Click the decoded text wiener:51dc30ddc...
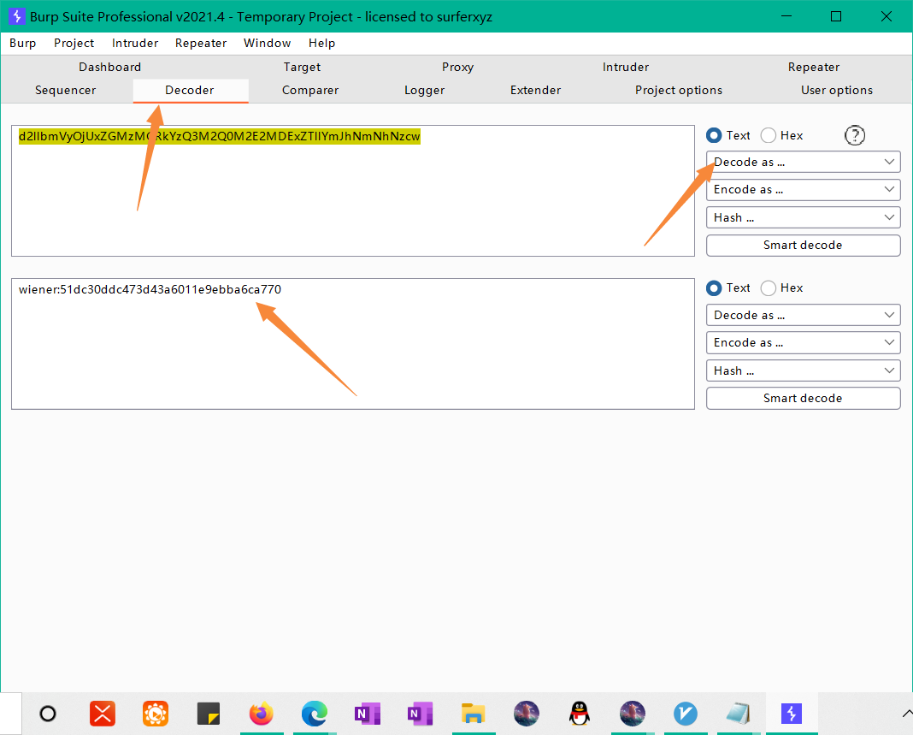 (x=150, y=290)
